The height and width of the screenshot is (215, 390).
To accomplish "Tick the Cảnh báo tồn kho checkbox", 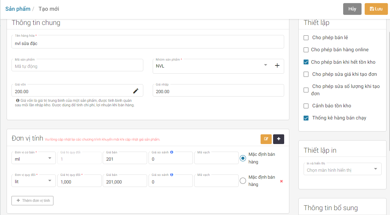I will [306, 106].
